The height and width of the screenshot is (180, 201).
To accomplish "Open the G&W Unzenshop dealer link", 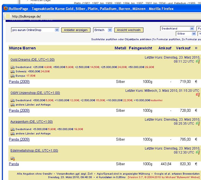I will click(35, 93).
